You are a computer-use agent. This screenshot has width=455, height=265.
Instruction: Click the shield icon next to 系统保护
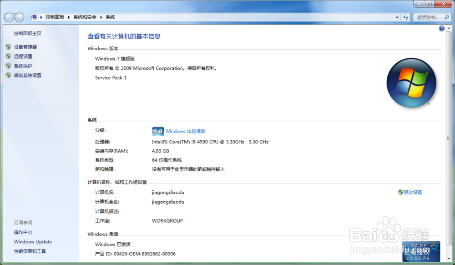click(x=9, y=65)
